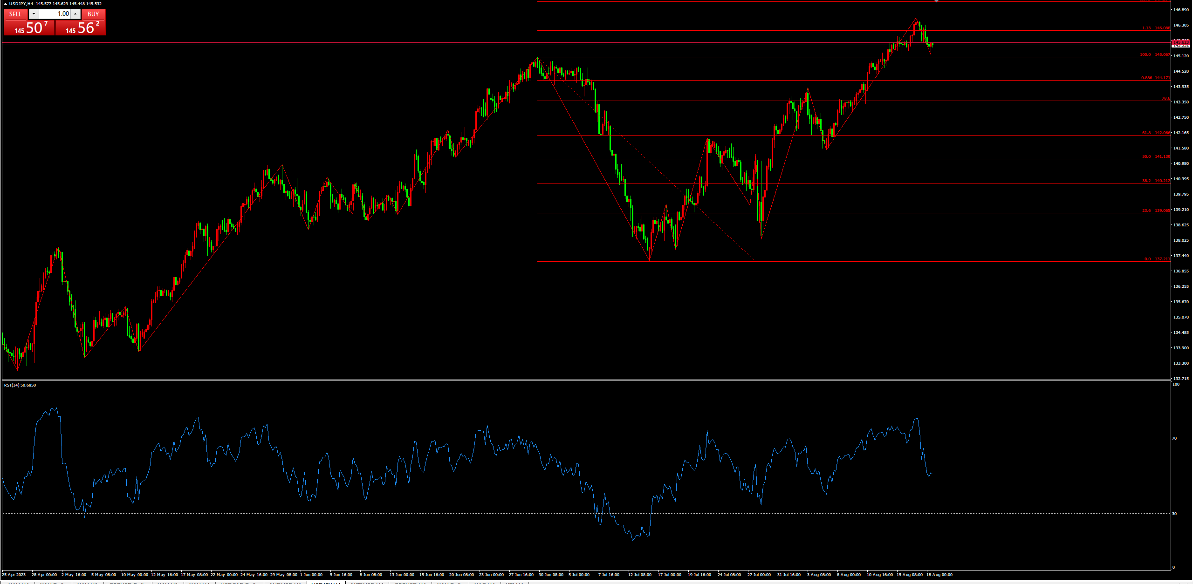The image size is (1193, 584).
Task: Click the 1 Jun 00:00 time axis label
Action: (x=311, y=575)
